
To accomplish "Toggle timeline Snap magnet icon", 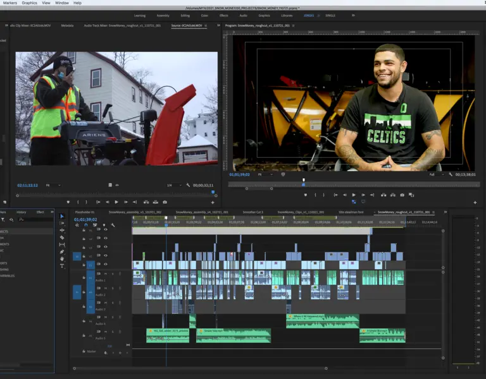I will click(x=86, y=226).
